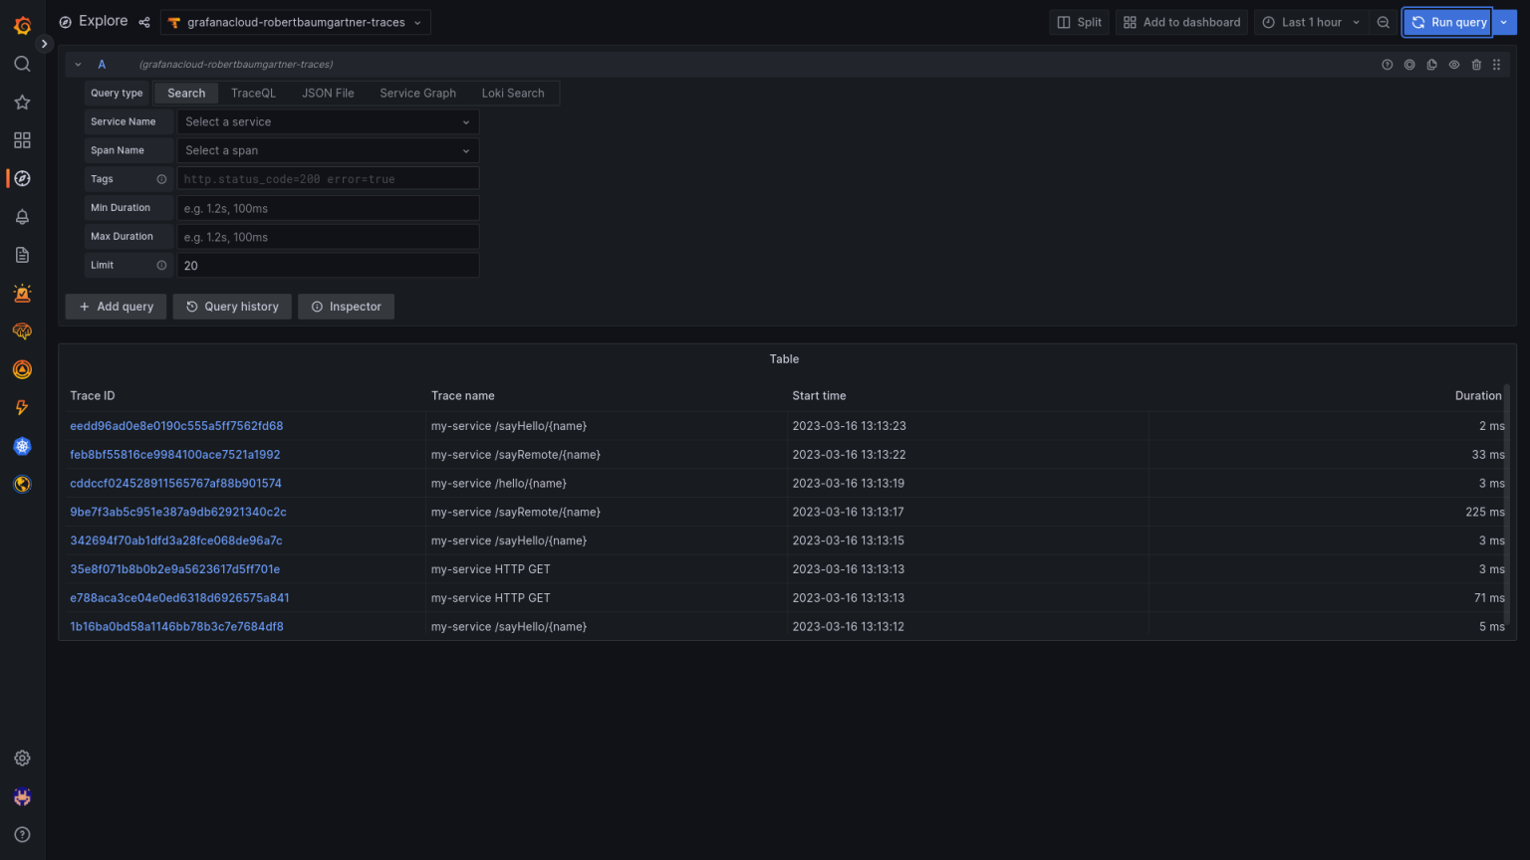Open trace feb8bf55816ce9984100ace7521a1992
This screenshot has width=1530, height=860.
(174, 454)
